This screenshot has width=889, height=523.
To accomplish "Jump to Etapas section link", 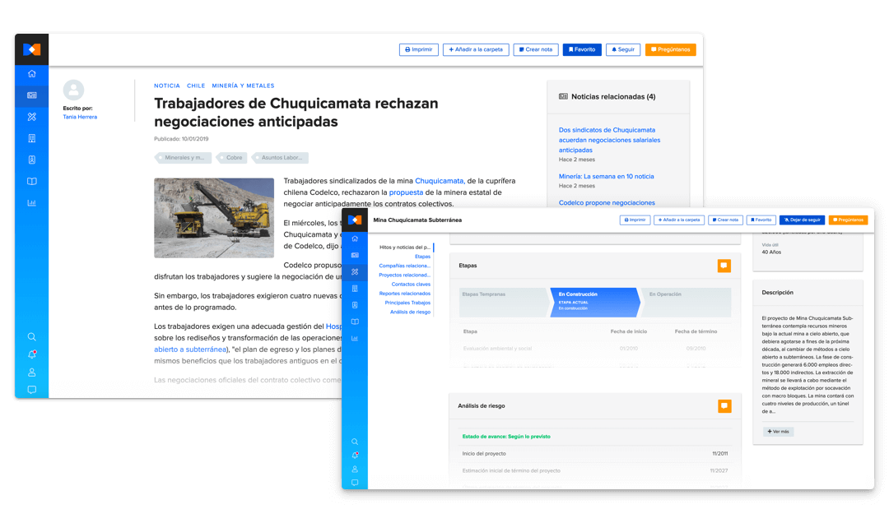I will 422,257.
